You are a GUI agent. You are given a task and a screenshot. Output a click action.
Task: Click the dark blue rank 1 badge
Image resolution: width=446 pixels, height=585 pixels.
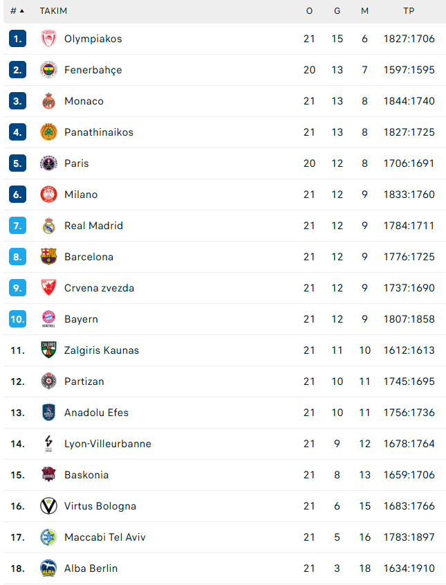coord(17,39)
